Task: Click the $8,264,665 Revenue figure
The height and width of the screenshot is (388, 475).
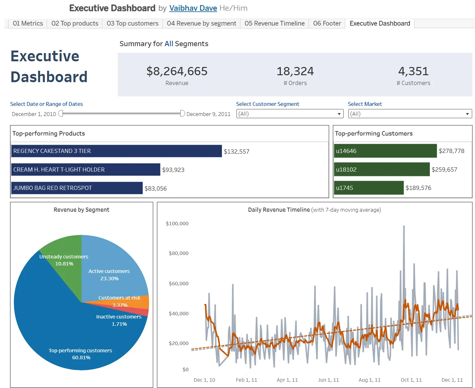Action: (x=177, y=71)
